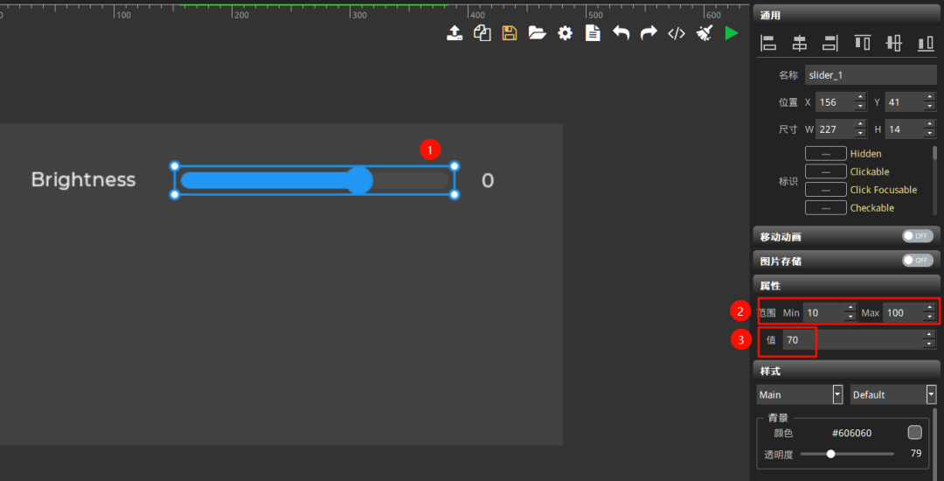This screenshot has width=944, height=481.
Task: Align widgets to vertical middle
Action: click(894, 43)
